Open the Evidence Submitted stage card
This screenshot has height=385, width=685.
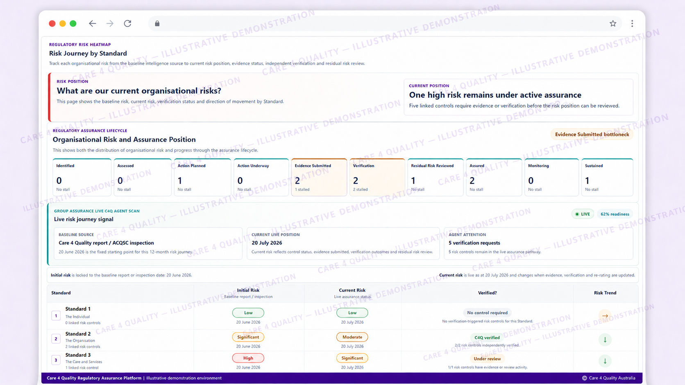(x=319, y=177)
